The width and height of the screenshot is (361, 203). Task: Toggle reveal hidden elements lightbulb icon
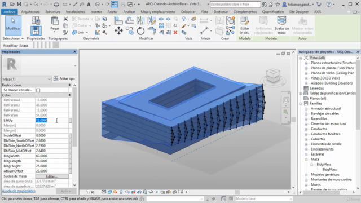click(157, 192)
